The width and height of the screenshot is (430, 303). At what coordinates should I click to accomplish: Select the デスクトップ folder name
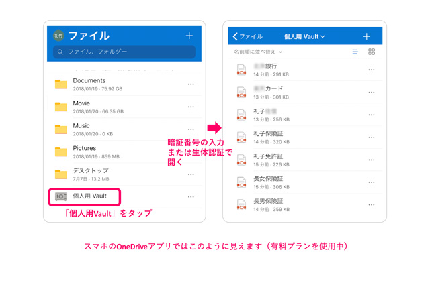[91, 170]
